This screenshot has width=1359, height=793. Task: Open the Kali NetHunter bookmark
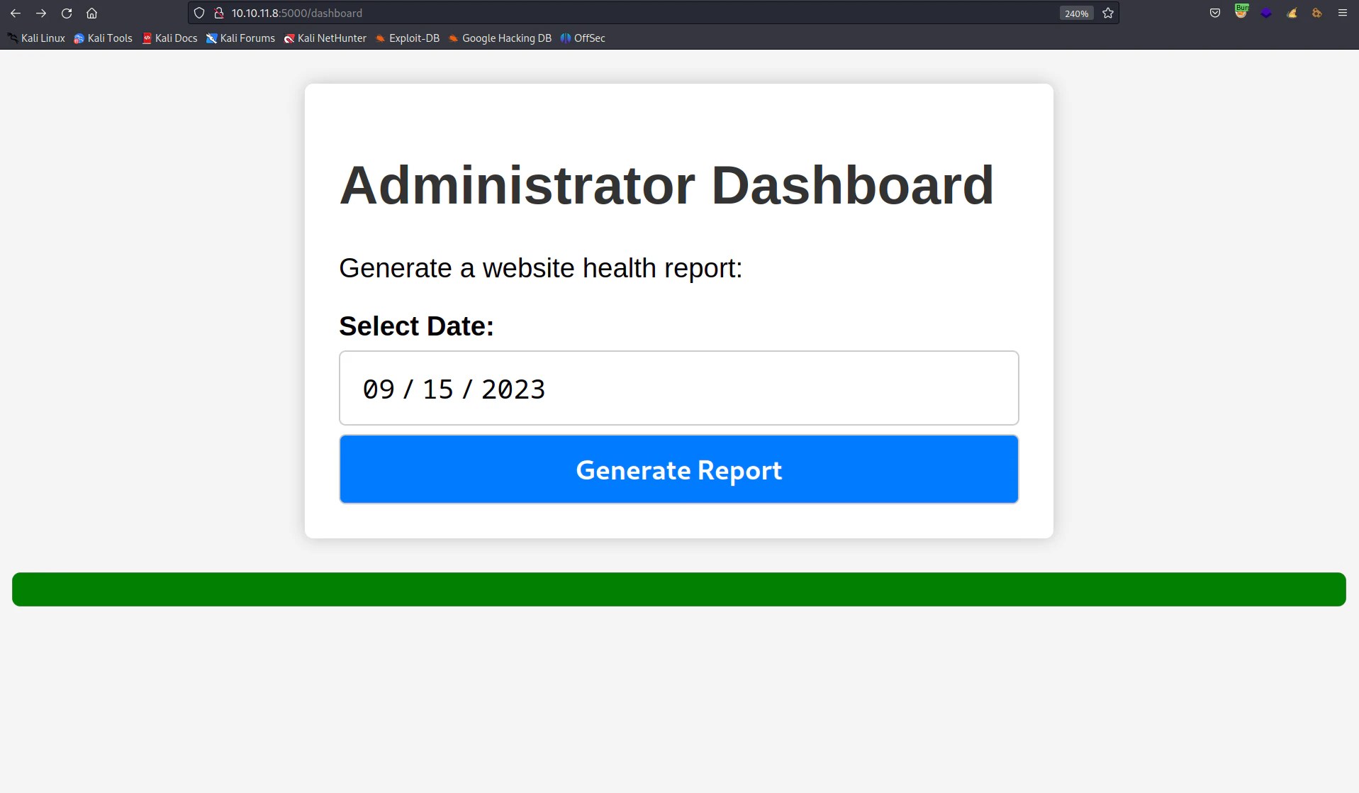(325, 38)
